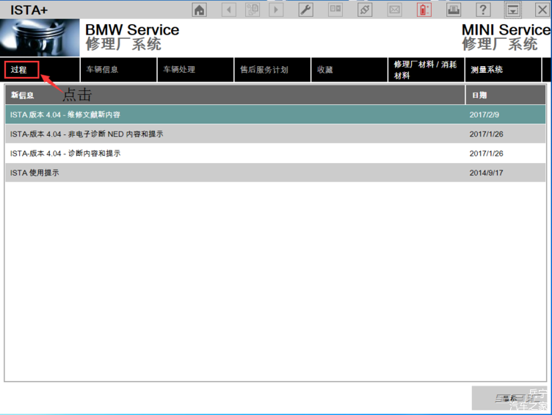
Task: Open help via the question mark icon
Action: (483, 10)
